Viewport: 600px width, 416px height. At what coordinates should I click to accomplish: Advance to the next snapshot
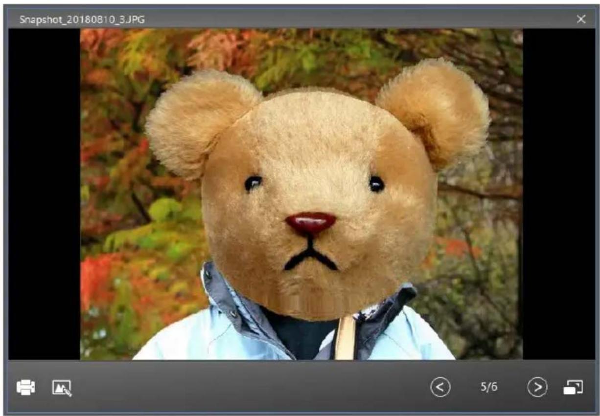537,388
